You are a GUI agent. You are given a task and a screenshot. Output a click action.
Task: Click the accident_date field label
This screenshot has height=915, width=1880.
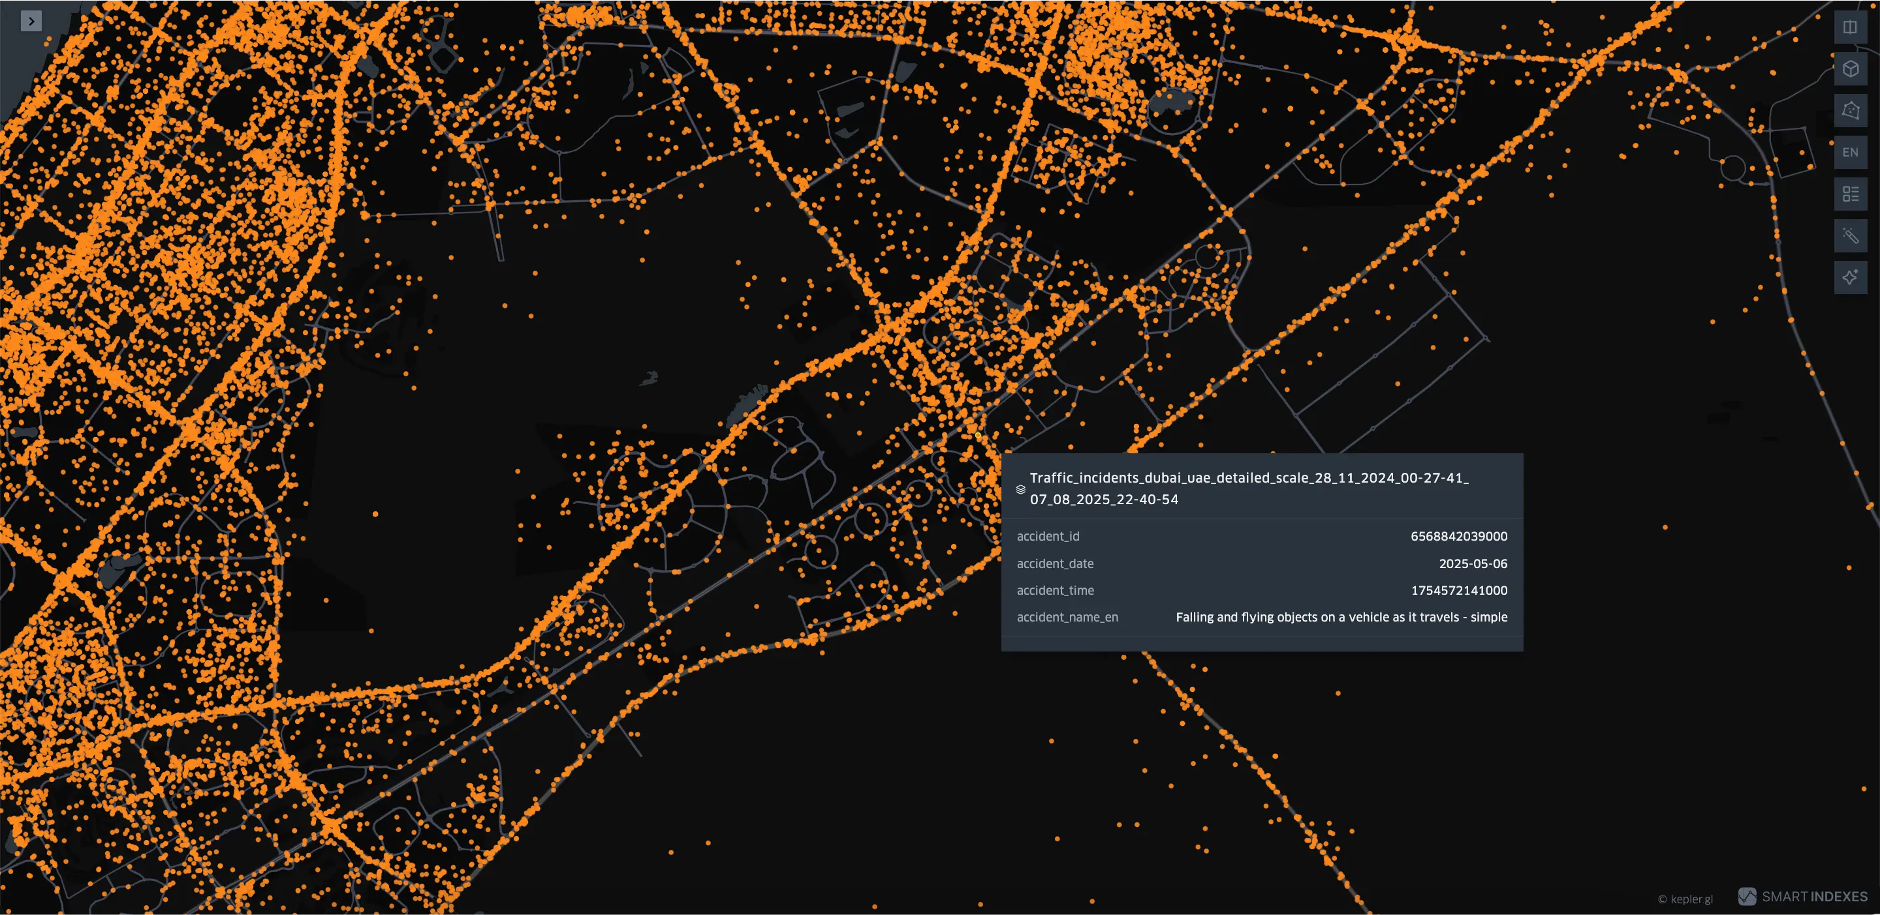1055,563
